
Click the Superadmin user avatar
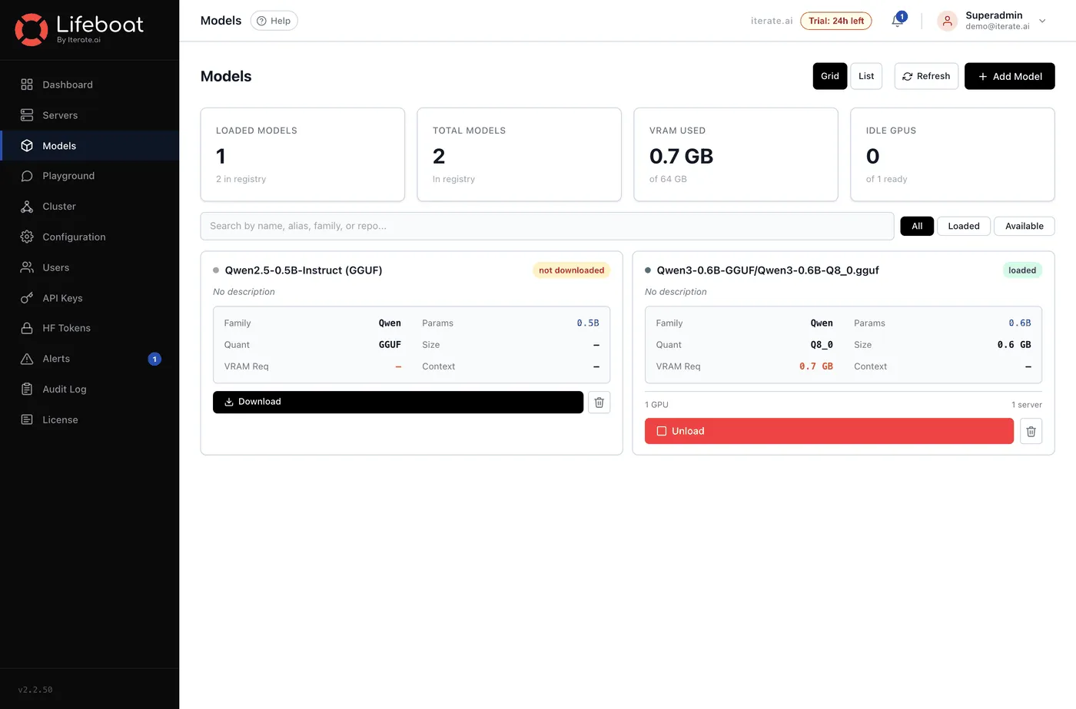click(x=947, y=21)
